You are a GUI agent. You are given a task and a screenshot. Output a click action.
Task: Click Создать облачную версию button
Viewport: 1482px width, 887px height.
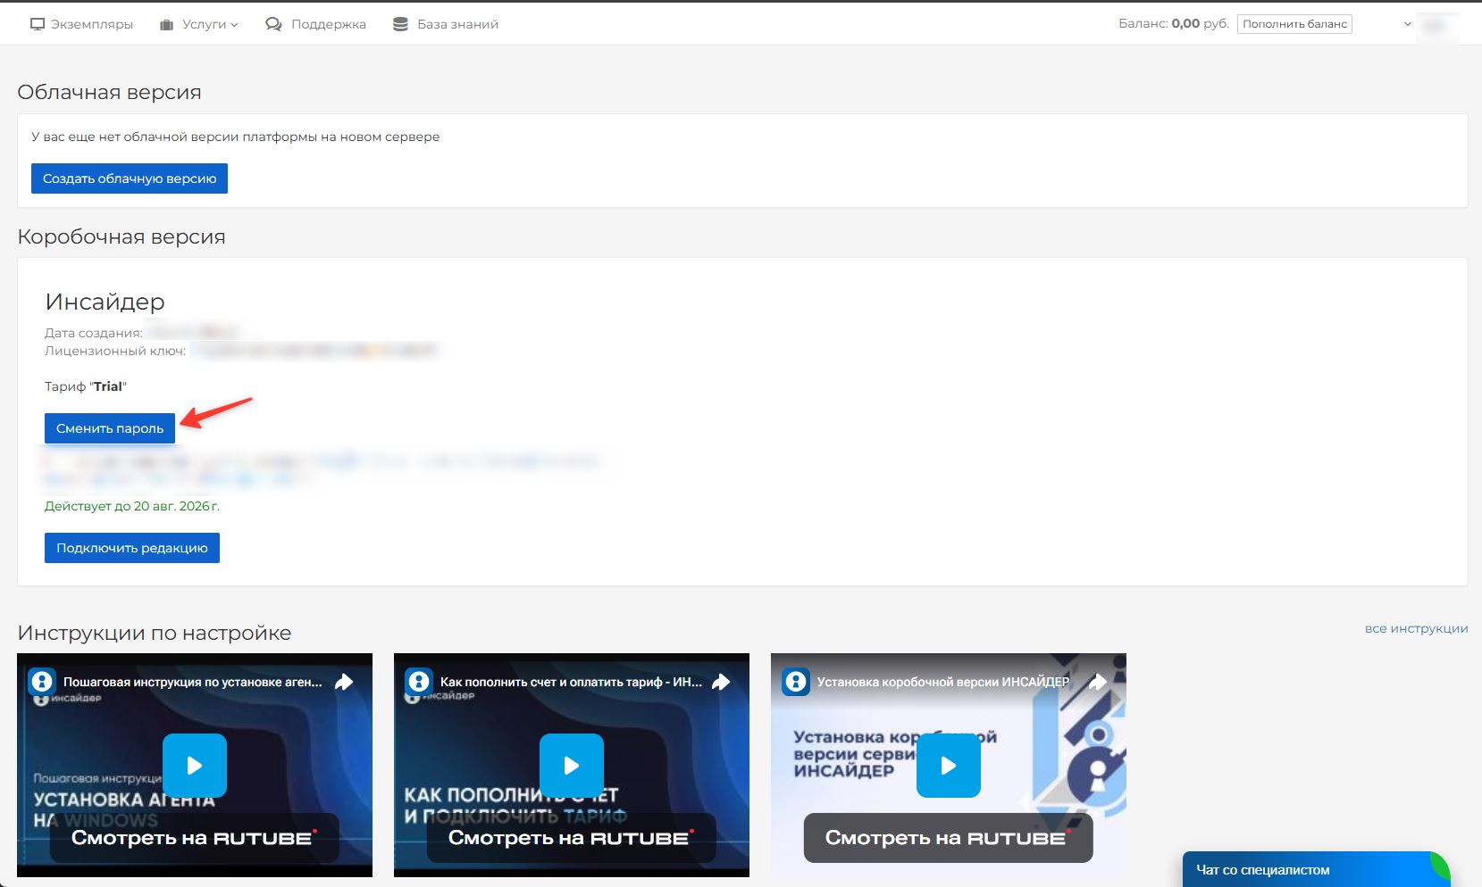pyautogui.click(x=130, y=178)
